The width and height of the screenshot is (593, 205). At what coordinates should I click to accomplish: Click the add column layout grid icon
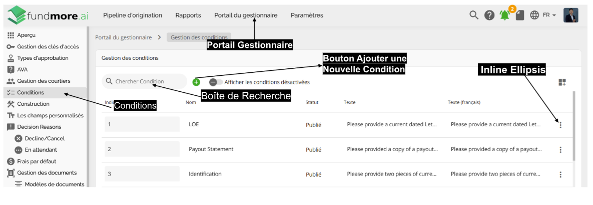[561, 82]
